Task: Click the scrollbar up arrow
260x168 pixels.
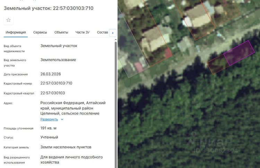Action: click(x=115, y=40)
